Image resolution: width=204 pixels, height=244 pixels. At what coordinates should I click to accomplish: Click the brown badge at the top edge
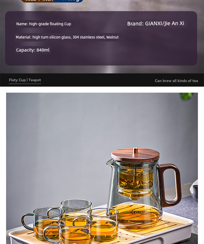pyautogui.click(x=38, y=1)
